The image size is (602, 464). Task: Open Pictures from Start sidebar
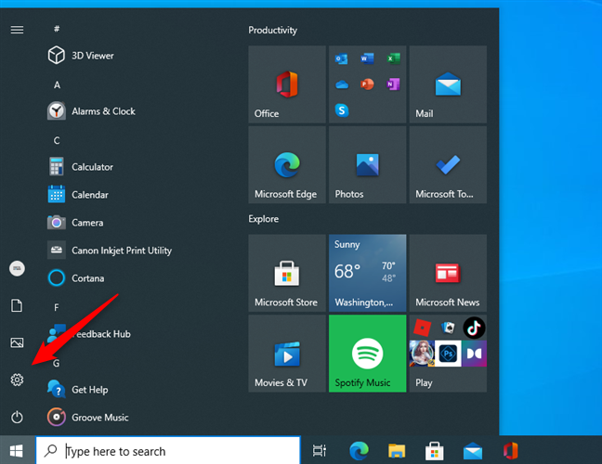pyautogui.click(x=17, y=342)
